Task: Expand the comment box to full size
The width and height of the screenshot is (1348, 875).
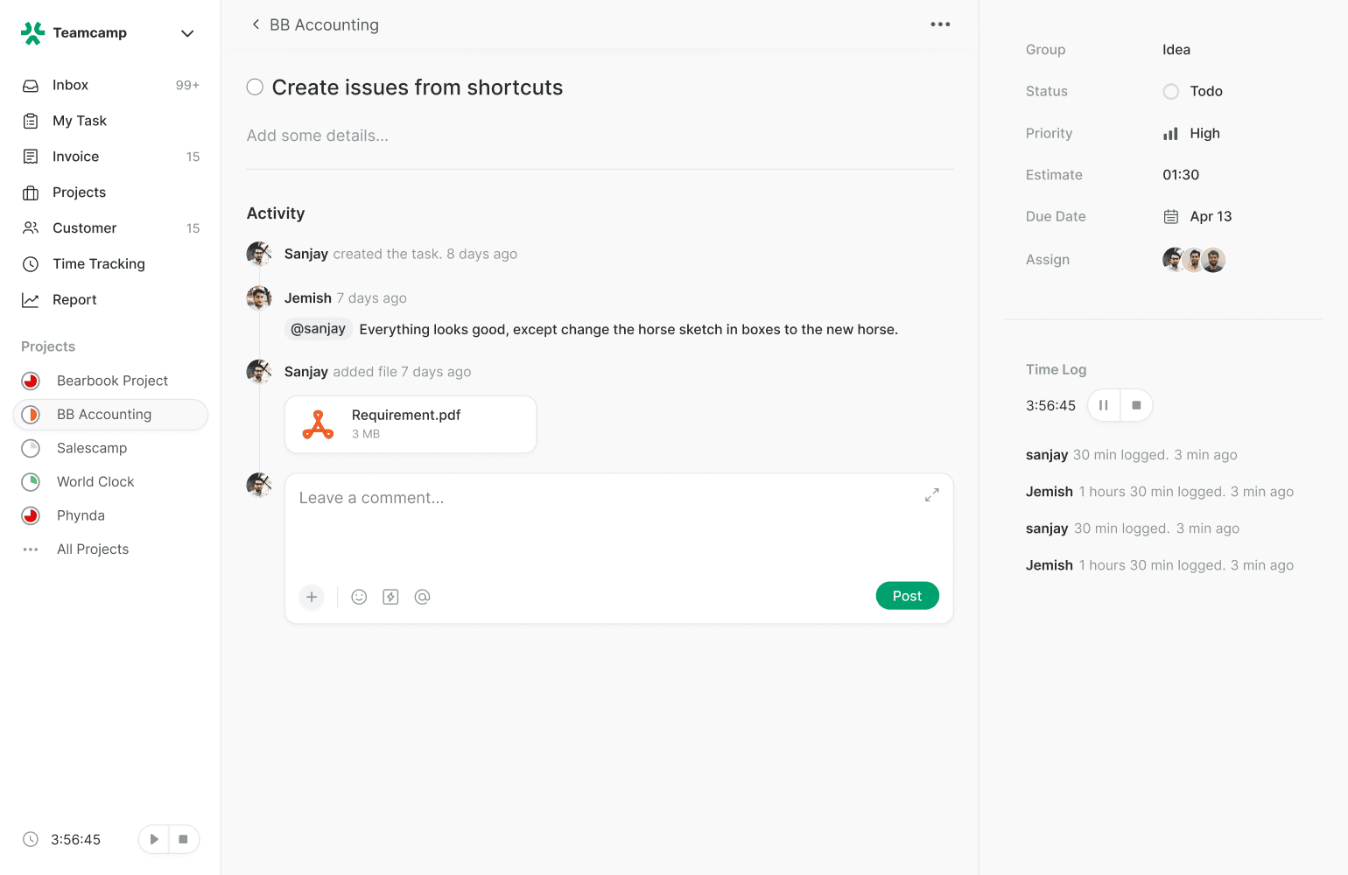Action: [x=931, y=495]
